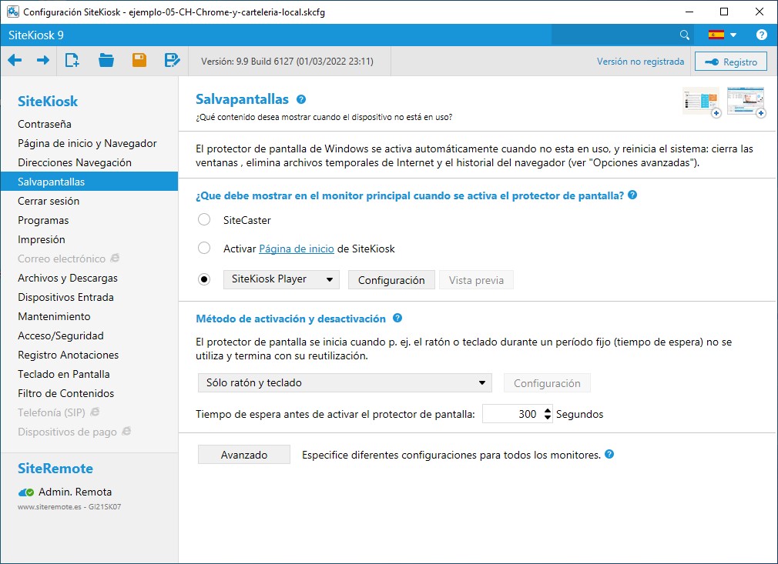Increase the wait time with the up spinner arrow

[548, 410]
